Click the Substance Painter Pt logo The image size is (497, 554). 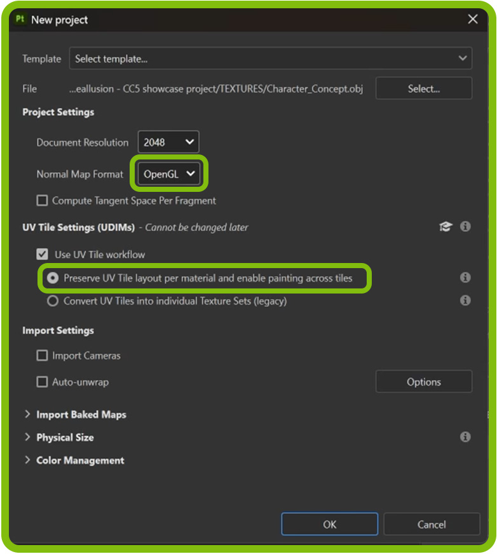(20, 18)
